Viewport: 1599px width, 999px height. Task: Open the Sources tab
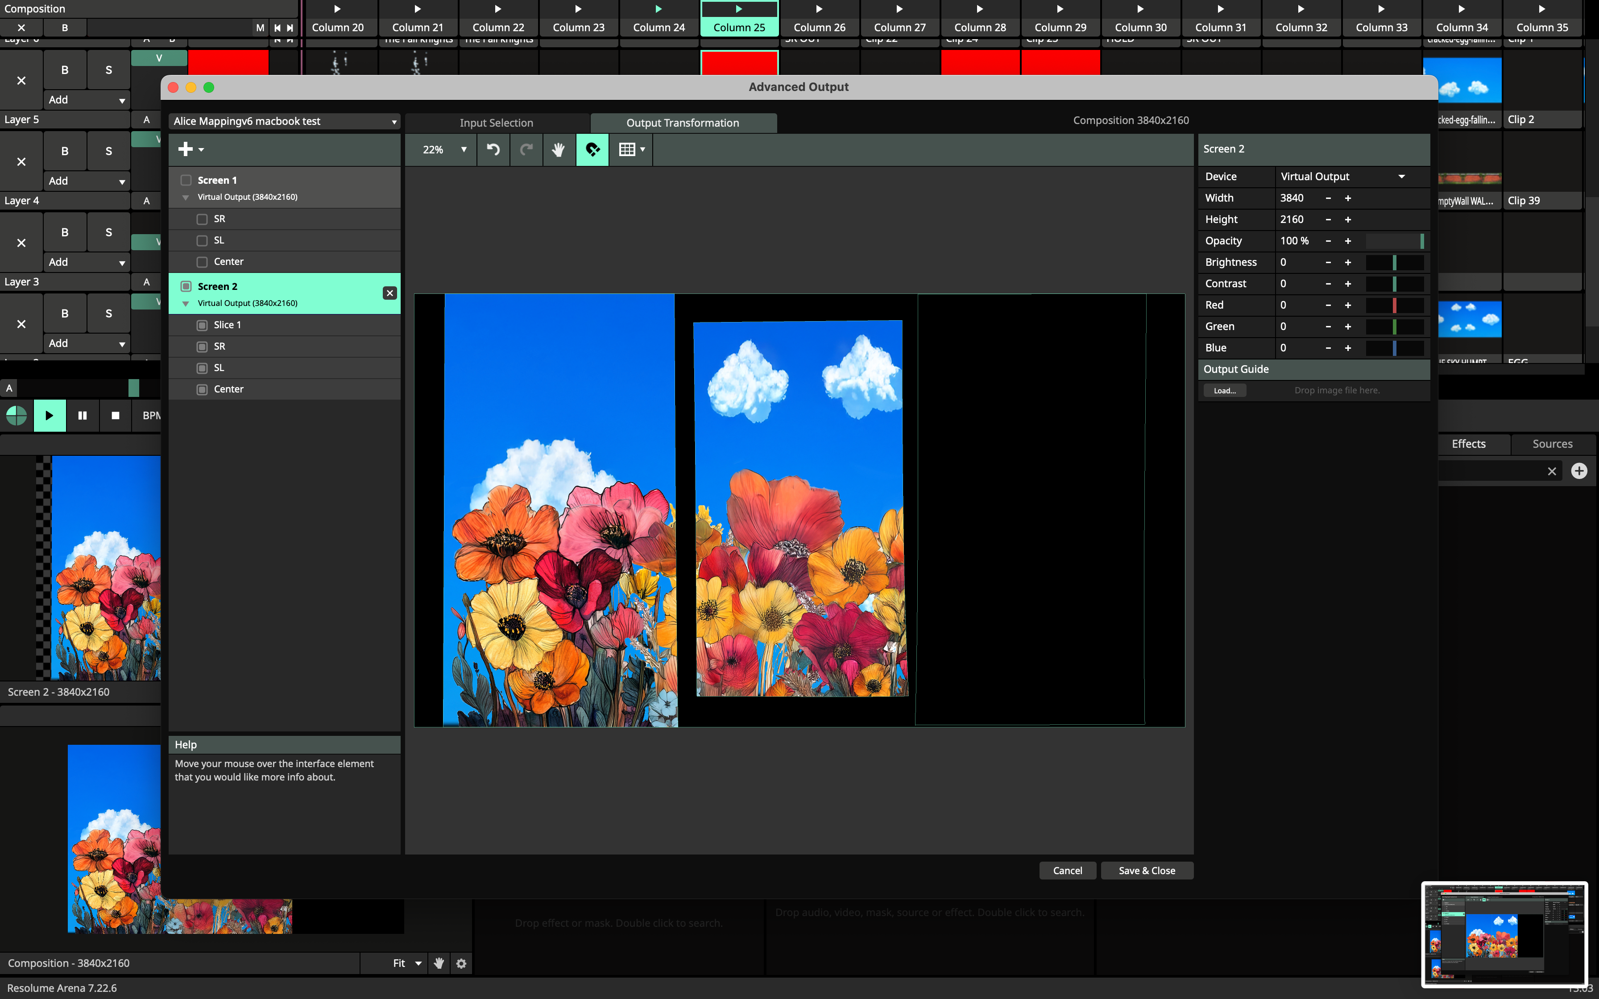pos(1552,444)
